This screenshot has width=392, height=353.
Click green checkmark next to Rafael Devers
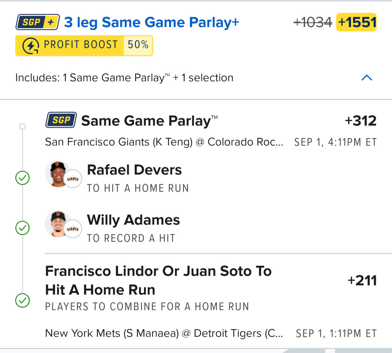23,178
